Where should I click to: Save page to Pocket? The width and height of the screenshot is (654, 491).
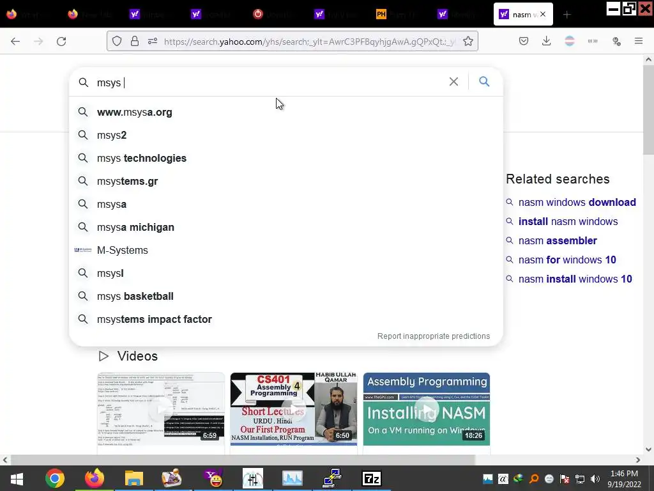[524, 41]
